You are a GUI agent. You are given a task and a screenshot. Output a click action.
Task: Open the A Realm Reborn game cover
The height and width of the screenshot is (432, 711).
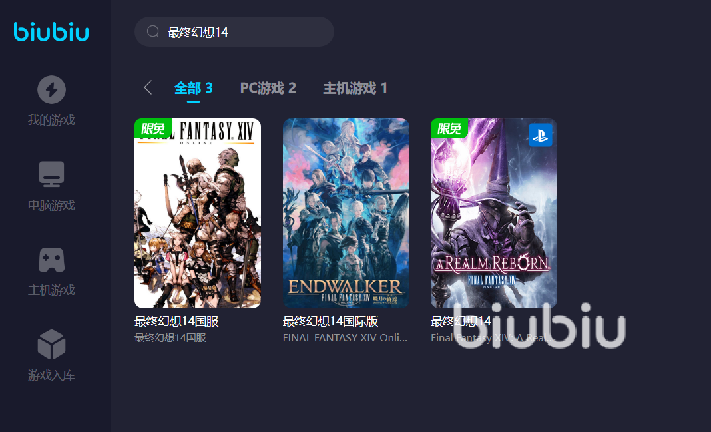pos(494,214)
